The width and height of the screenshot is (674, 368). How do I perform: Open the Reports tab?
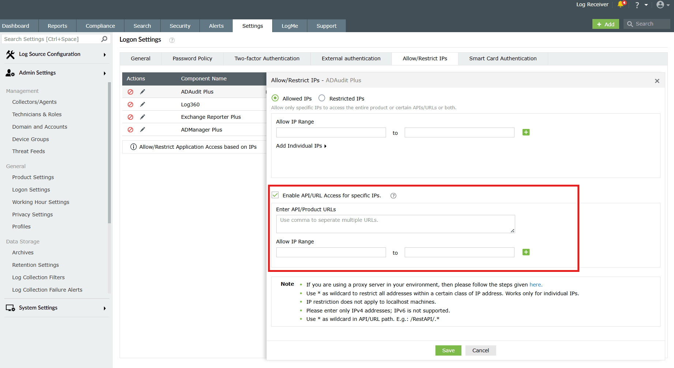(57, 26)
